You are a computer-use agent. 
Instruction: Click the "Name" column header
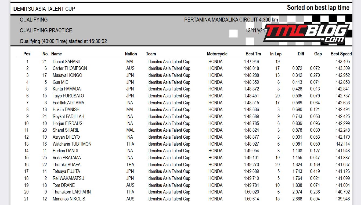[x=56, y=54]
